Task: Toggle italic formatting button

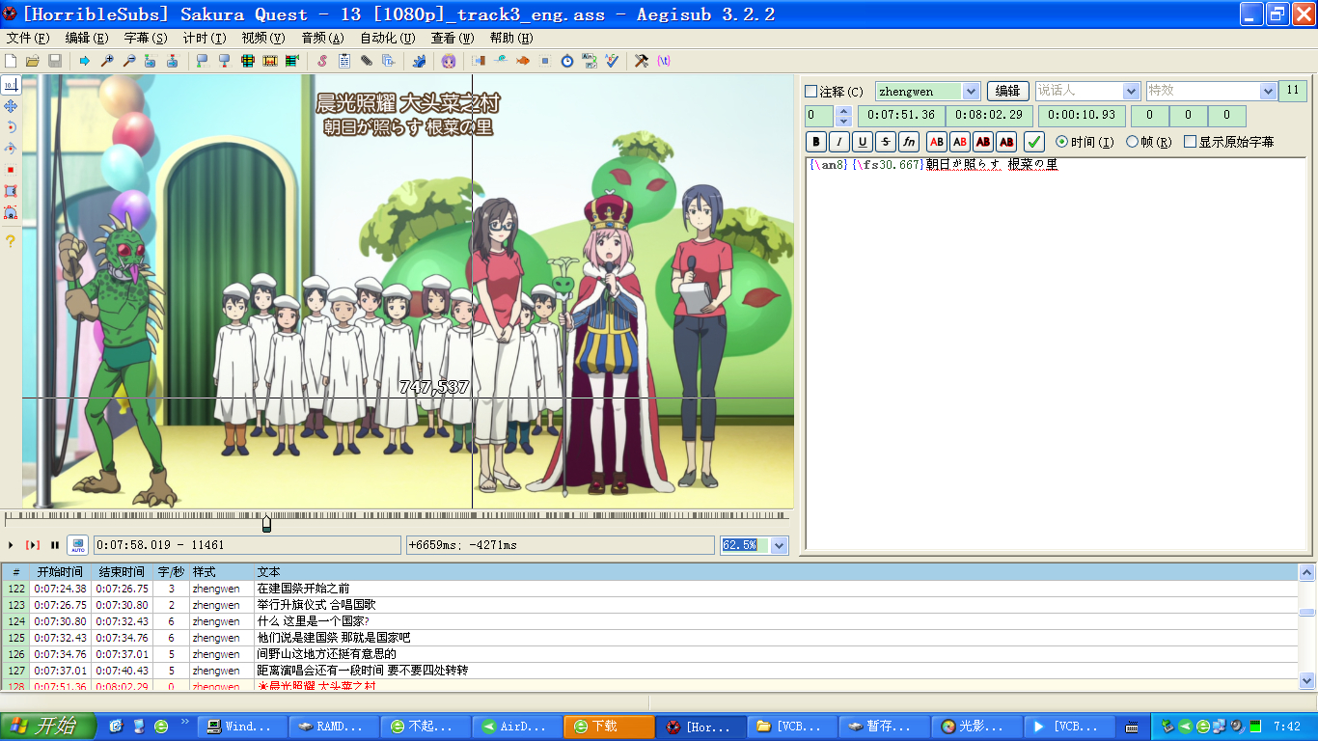Action: tap(839, 142)
